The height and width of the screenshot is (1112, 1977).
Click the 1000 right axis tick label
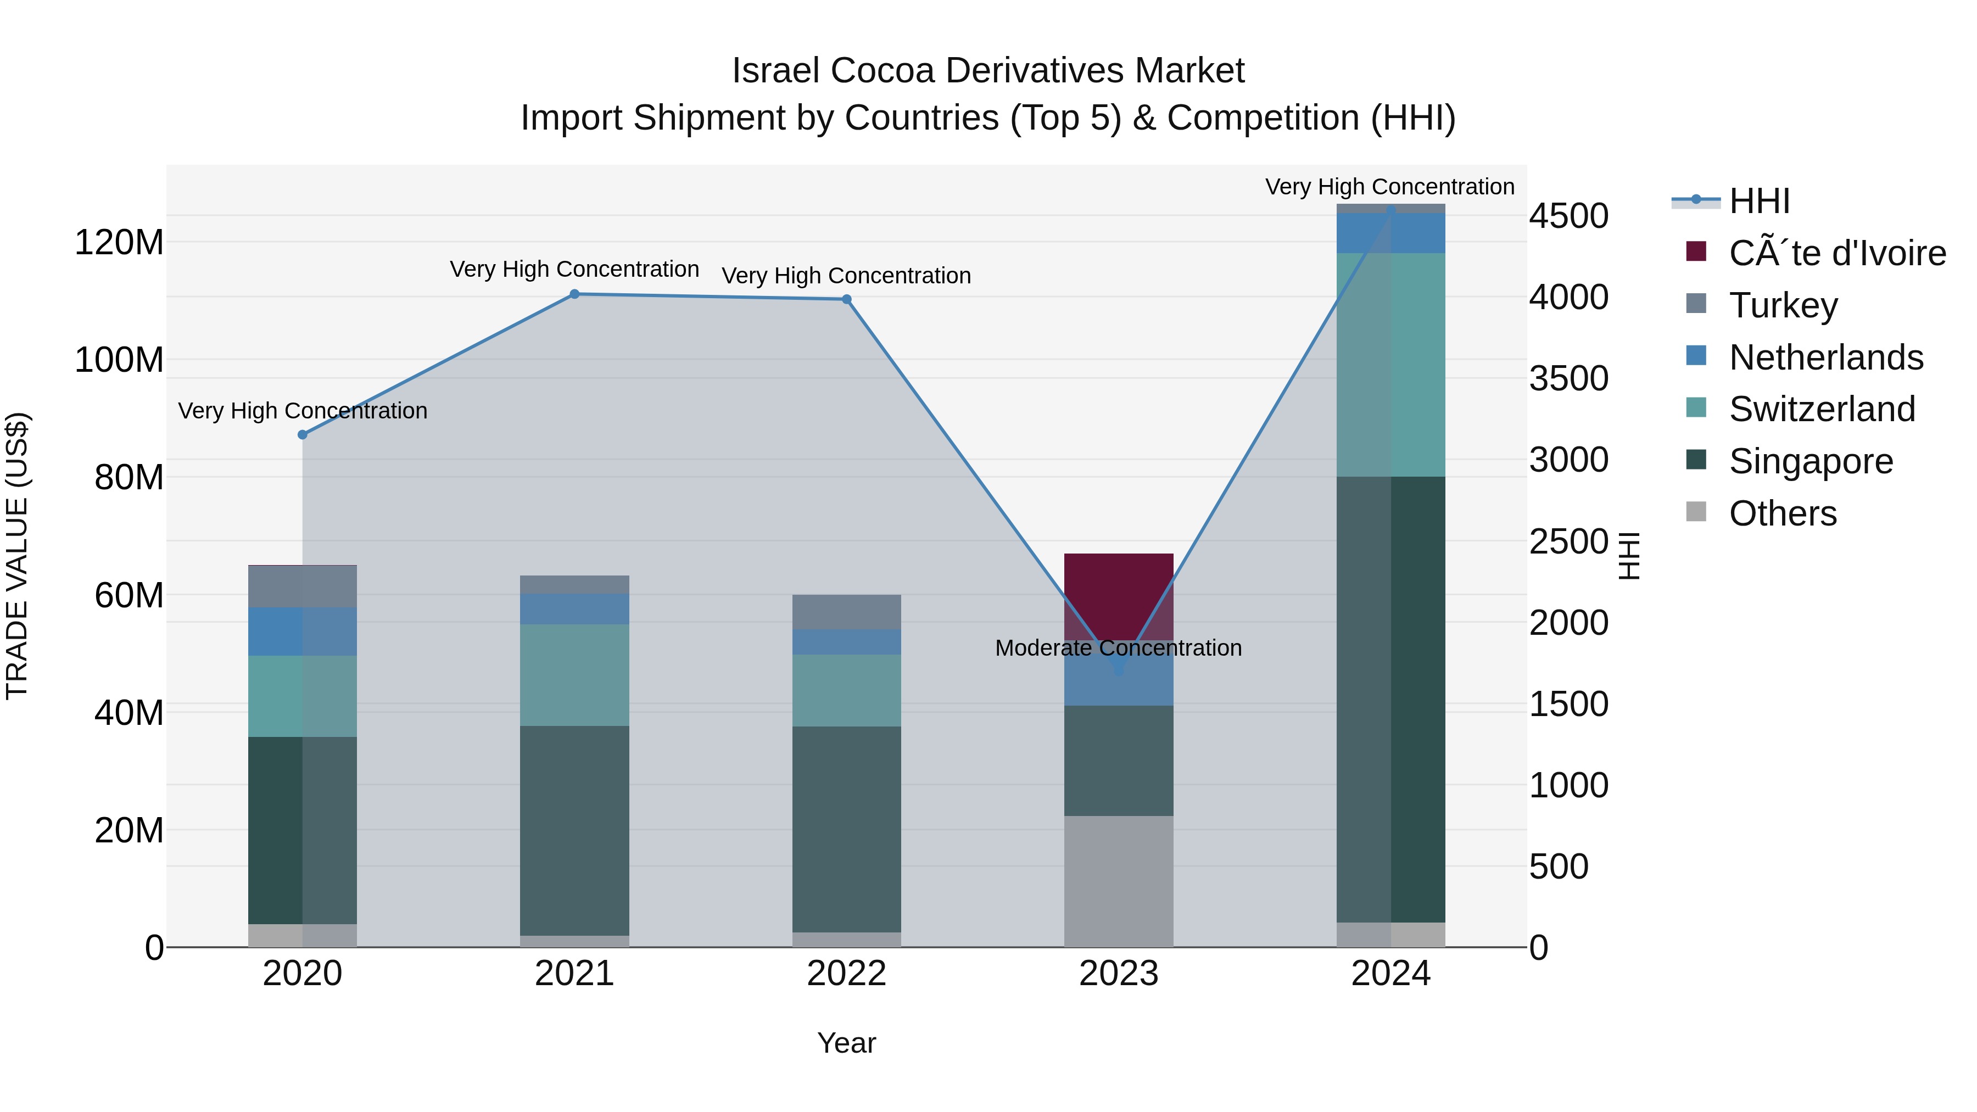click(x=1569, y=785)
